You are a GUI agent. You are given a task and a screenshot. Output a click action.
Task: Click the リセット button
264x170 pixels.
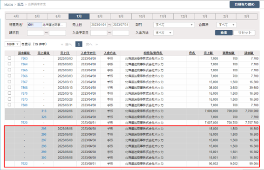click(244, 33)
